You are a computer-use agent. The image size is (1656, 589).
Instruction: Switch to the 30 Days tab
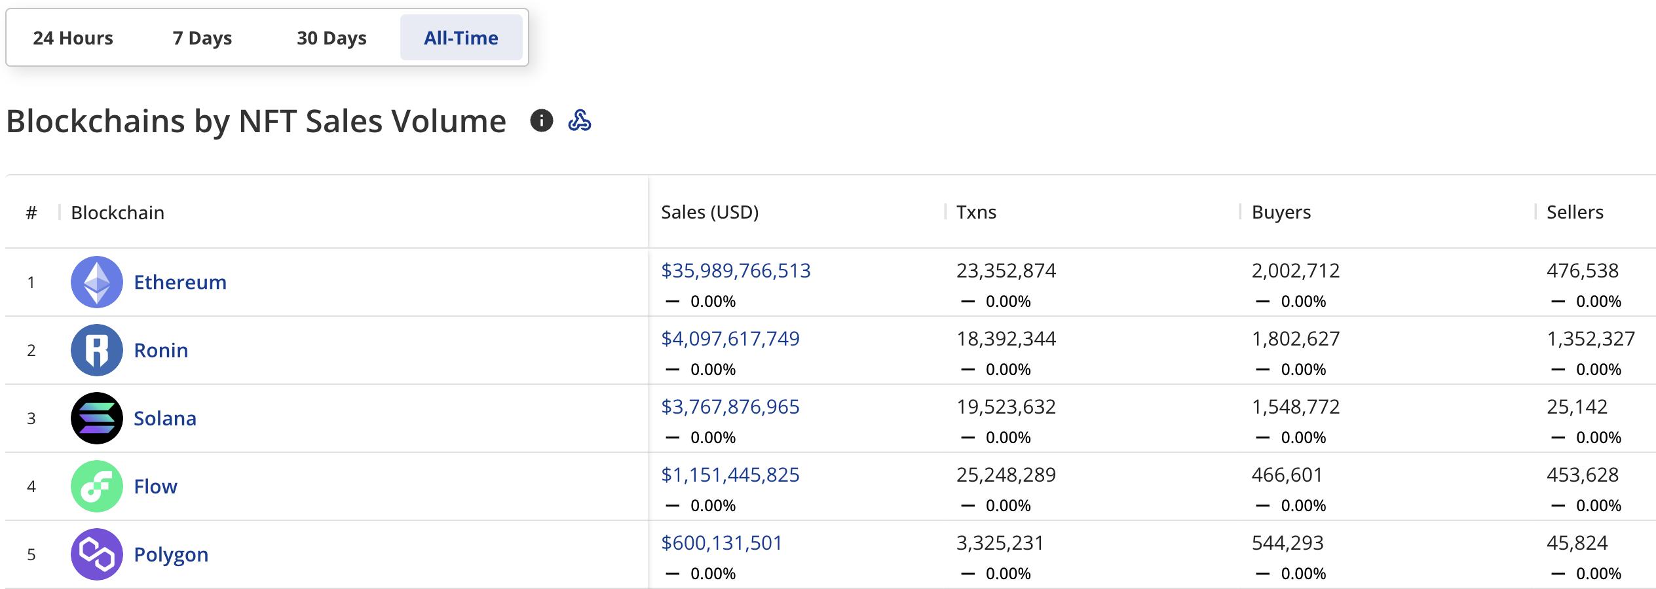[x=331, y=38]
